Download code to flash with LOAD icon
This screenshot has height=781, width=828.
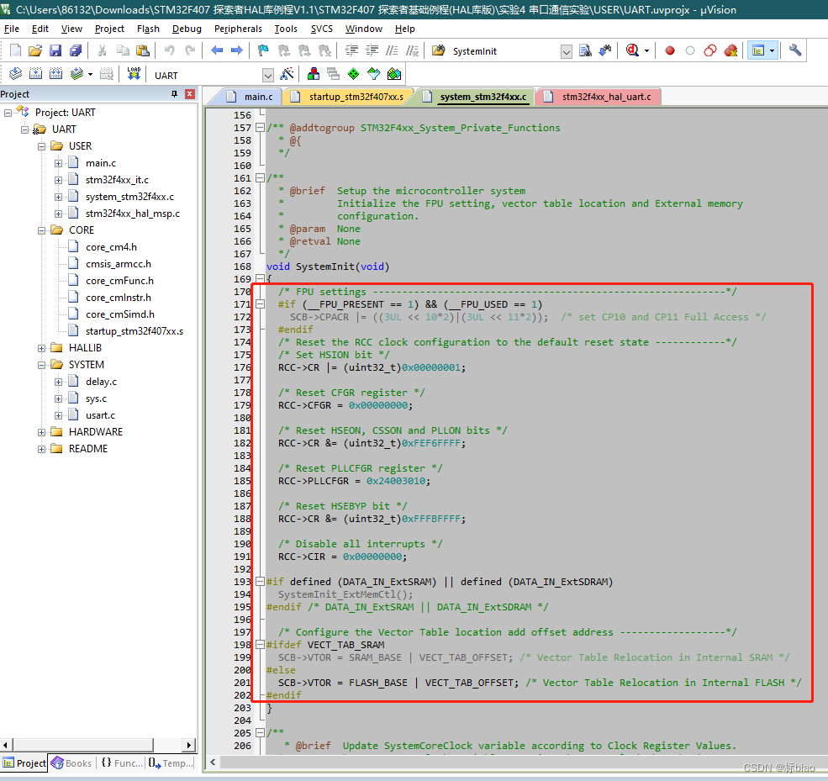(x=133, y=73)
